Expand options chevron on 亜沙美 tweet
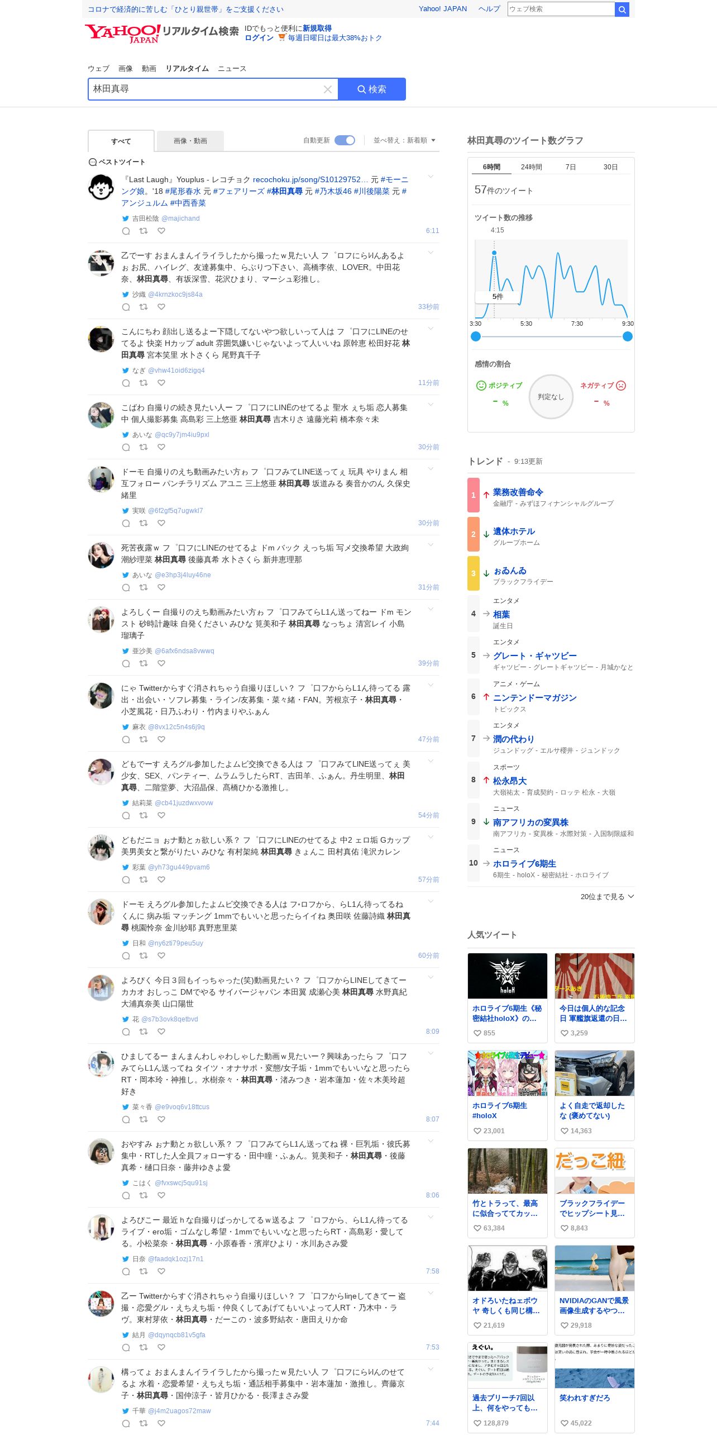The image size is (717, 1435). 431,609
